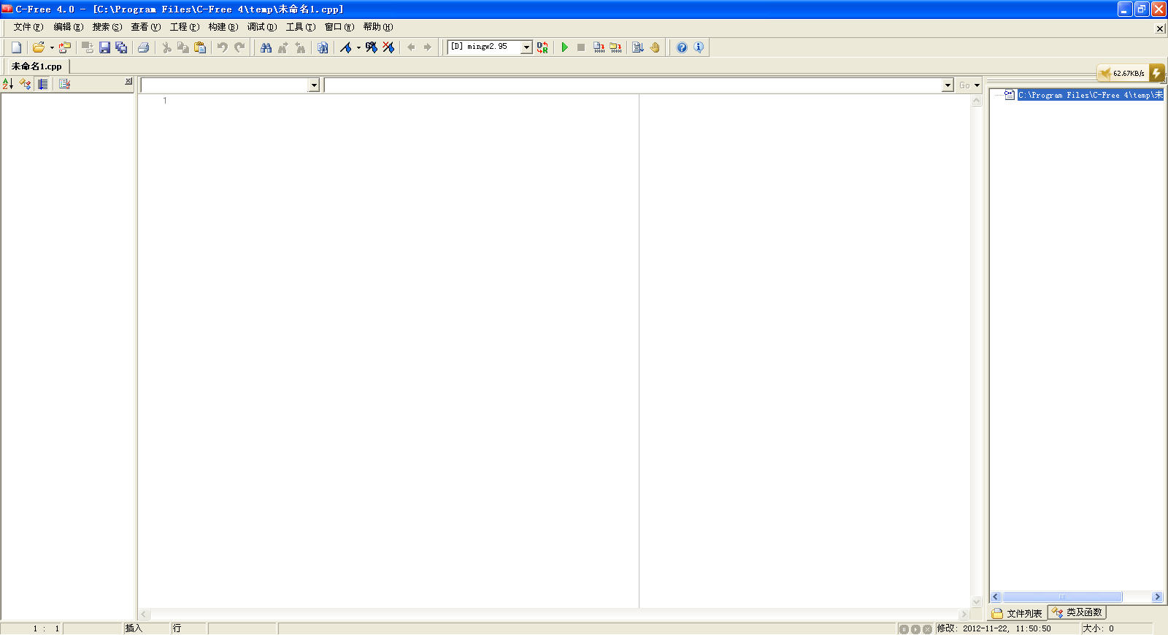Open the mingw2.95 compiler dropdown
This screenshot has width=1168, height=635.
coord(526,47)
